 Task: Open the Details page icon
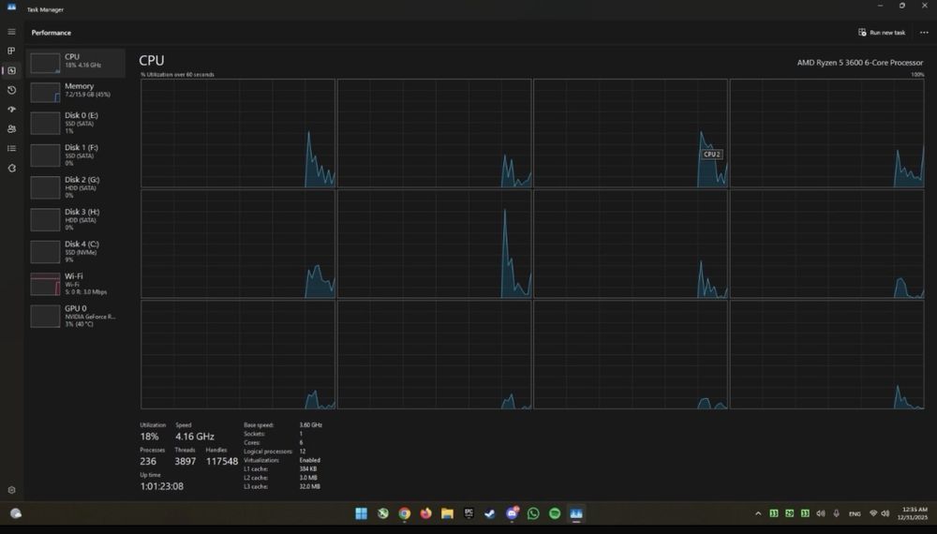(x=11, y=148)
